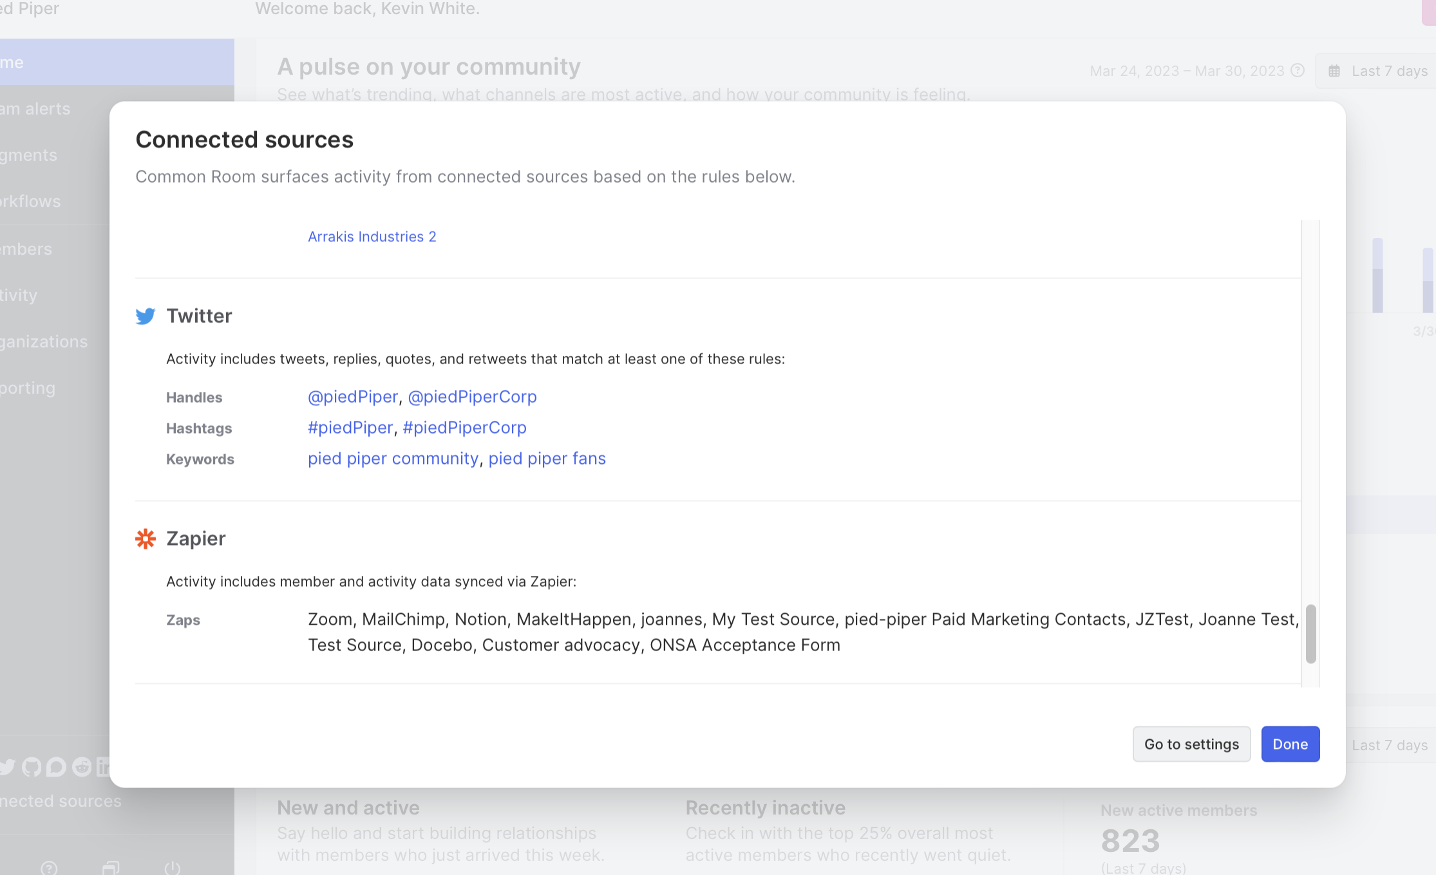Click the Reddit icon in the sidebar
This screenshot has width=1436, height=875.
point(82,767)
